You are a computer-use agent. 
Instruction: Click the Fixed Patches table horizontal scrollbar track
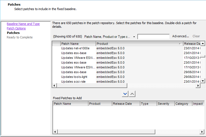[128, 131]
